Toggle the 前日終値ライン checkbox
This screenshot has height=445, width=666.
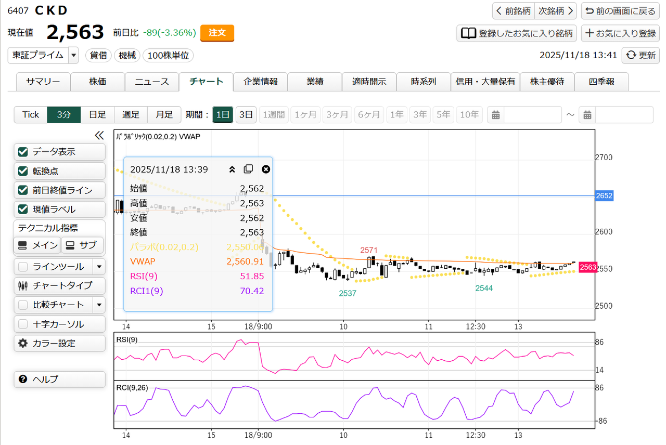23,190
